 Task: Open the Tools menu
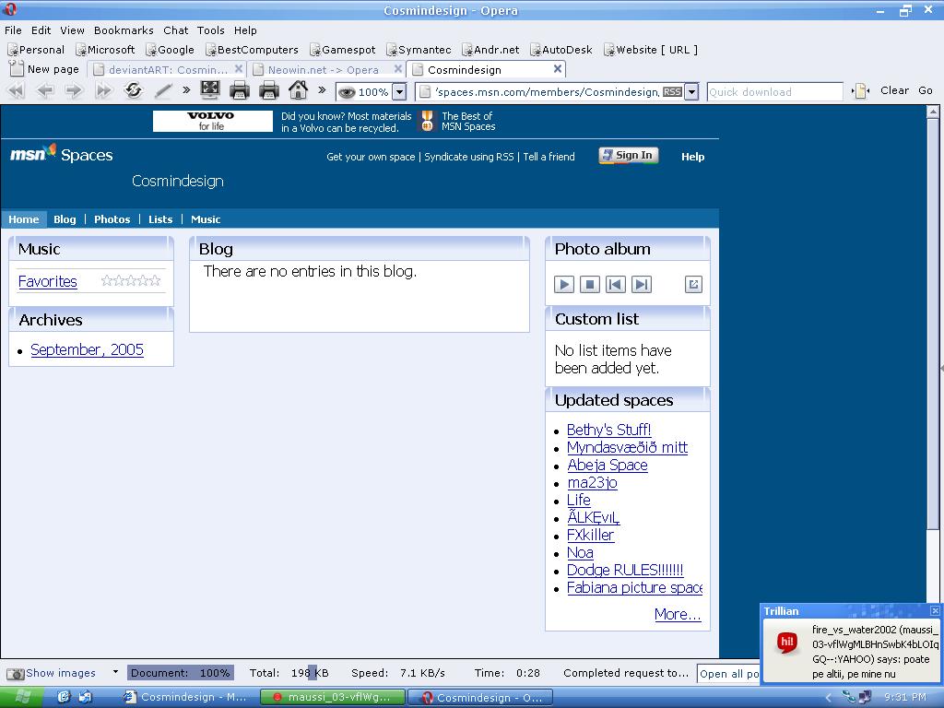pyautogui.click(x=211, y=30)
